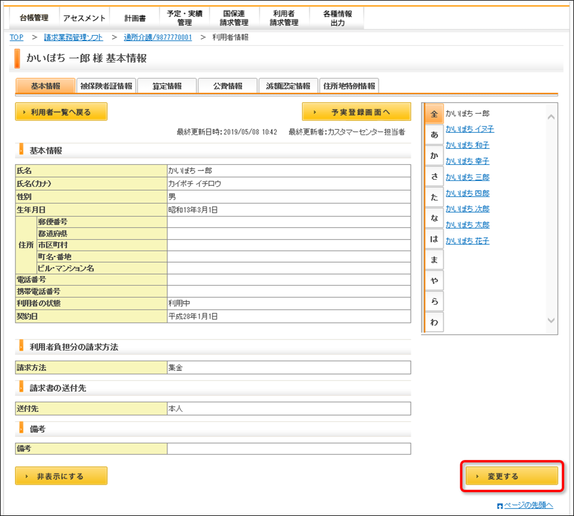Screen dimensions: 574x516
Task: Click the last updated timestamp 2019/05/08 10:42
Action: 250,132
